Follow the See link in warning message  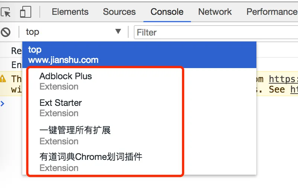click(294, 89)
